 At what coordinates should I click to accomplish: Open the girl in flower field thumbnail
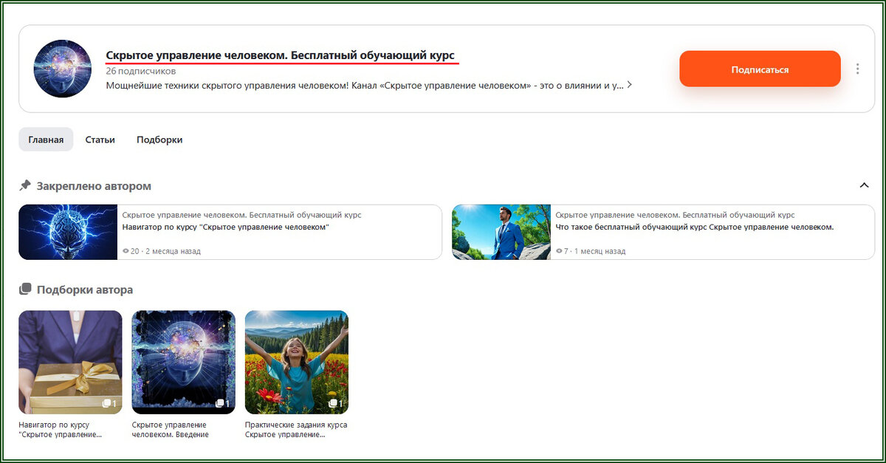pyautogui.click(x=296, y=362)
